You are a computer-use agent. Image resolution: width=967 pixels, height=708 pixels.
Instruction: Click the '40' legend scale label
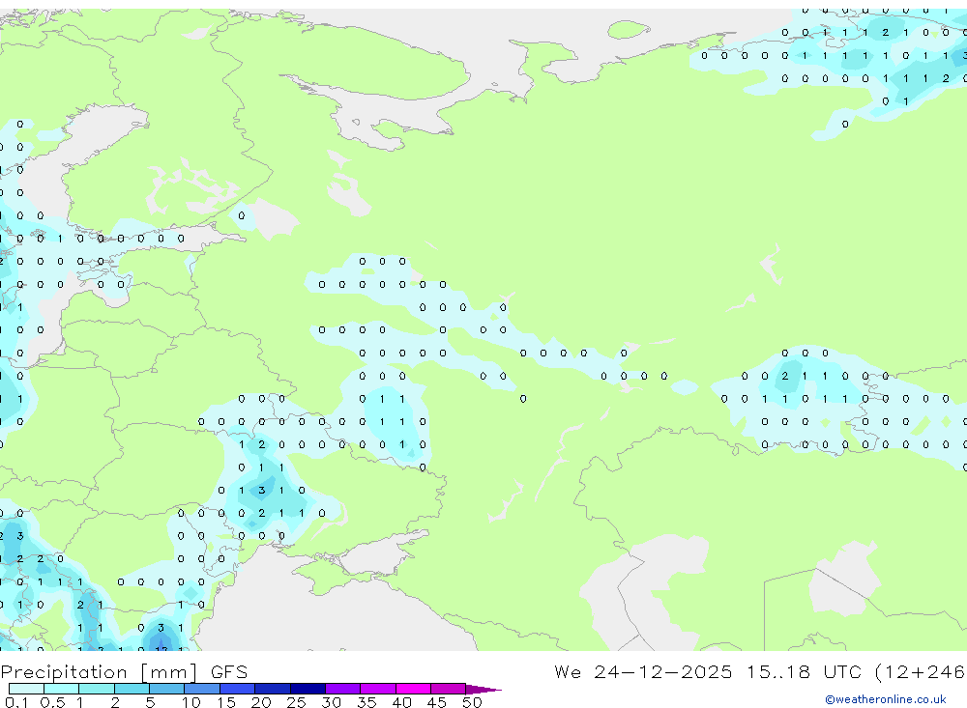[401, 702]
